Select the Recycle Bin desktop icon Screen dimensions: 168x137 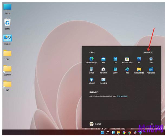(x=7, y=24)
